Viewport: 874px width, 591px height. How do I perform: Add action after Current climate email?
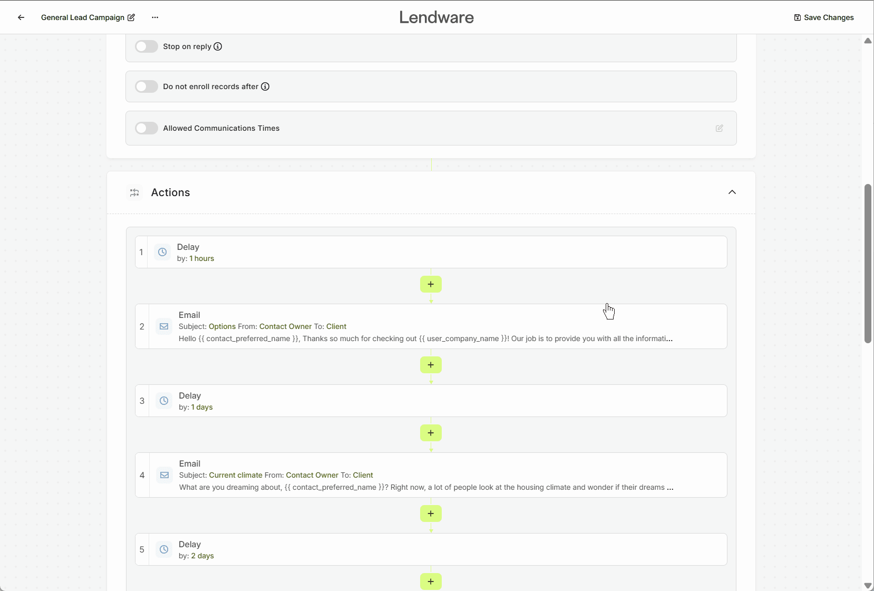(431, 514)
